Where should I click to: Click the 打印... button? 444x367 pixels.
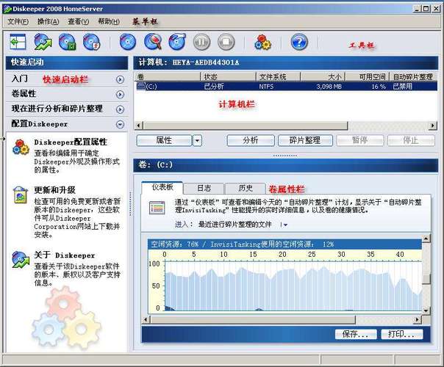(402, 334)
